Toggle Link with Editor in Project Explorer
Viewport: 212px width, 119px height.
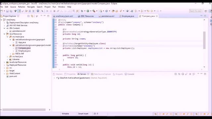tap(32, 16)
